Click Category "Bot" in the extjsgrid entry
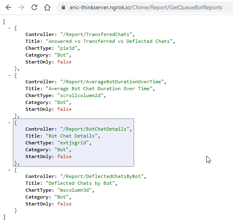The image size is (233, 222). tap(61, 150)
